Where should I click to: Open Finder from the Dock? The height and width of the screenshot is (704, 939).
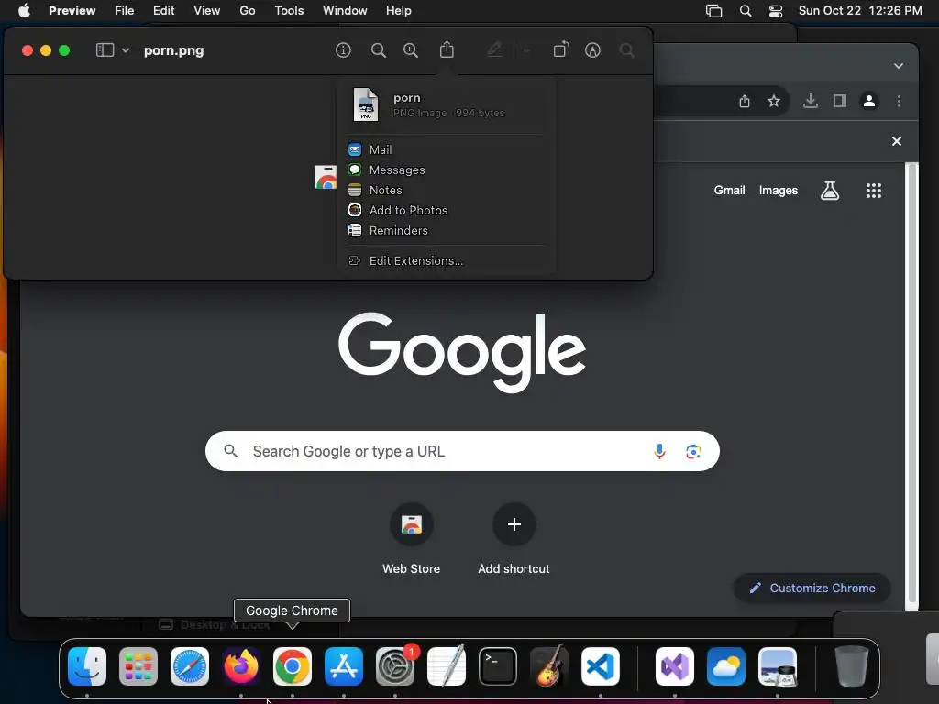87,666
